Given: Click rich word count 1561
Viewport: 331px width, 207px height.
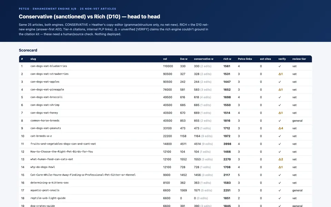Looking at the screenshot, I should (227, 66).
